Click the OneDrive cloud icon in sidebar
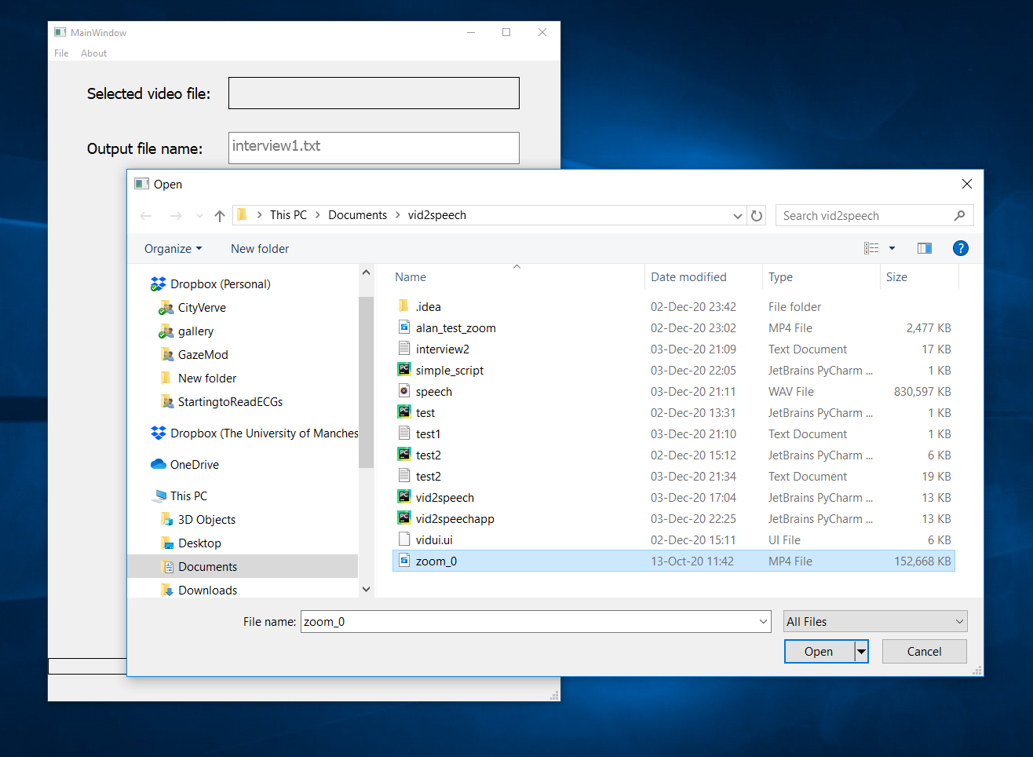The height and width of the screenshot is (757, 1033). click(x=159, y=465)
